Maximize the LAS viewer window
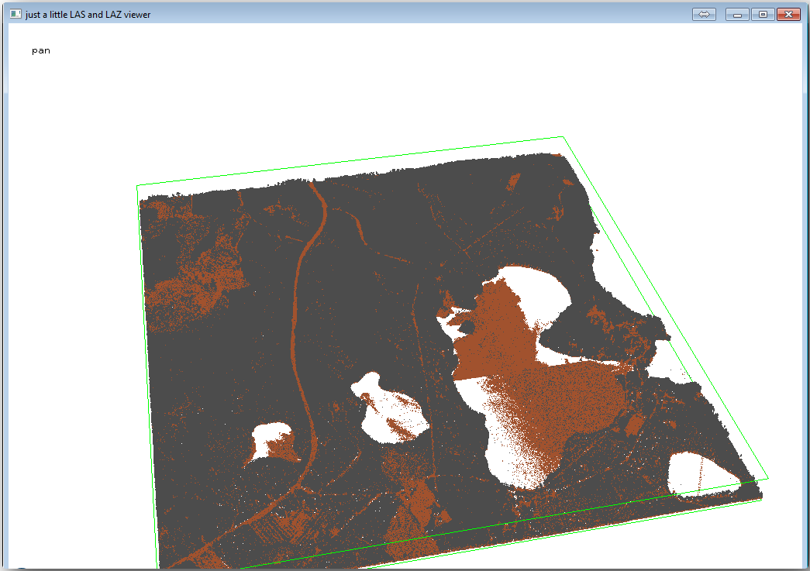This screenshot has height=571, width=810. click(763, 14)
